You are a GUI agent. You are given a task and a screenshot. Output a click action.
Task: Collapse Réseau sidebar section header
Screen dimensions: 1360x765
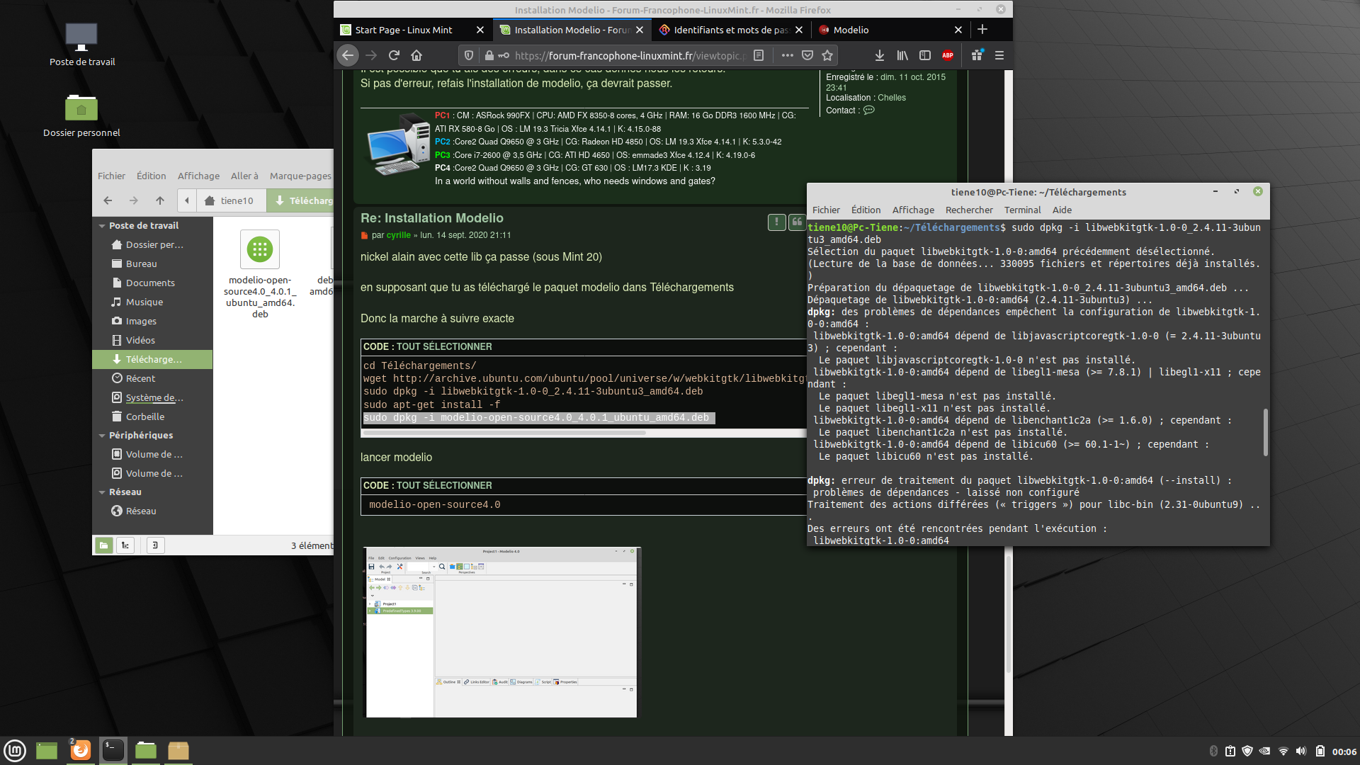[x=102, y=492]
